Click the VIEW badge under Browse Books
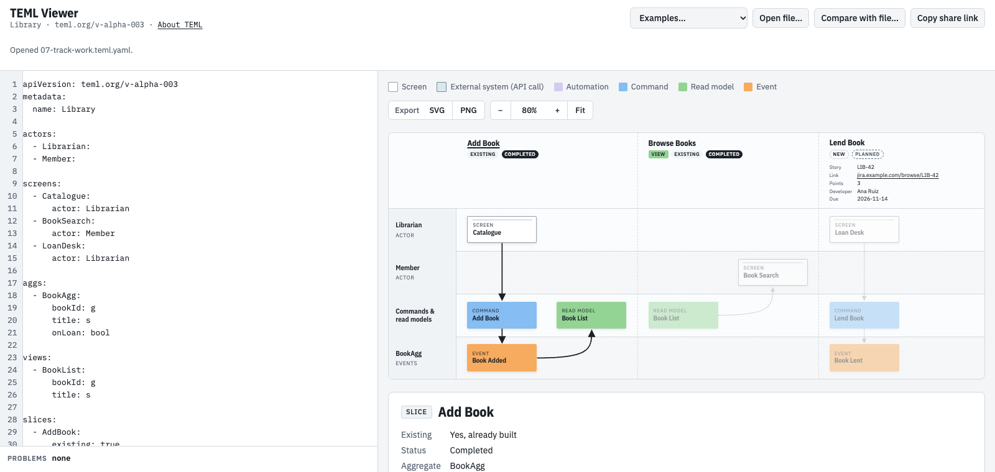 (658, 155)
